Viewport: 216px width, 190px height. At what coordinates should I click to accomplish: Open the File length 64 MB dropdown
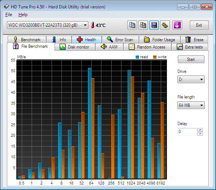pos(191,105)
